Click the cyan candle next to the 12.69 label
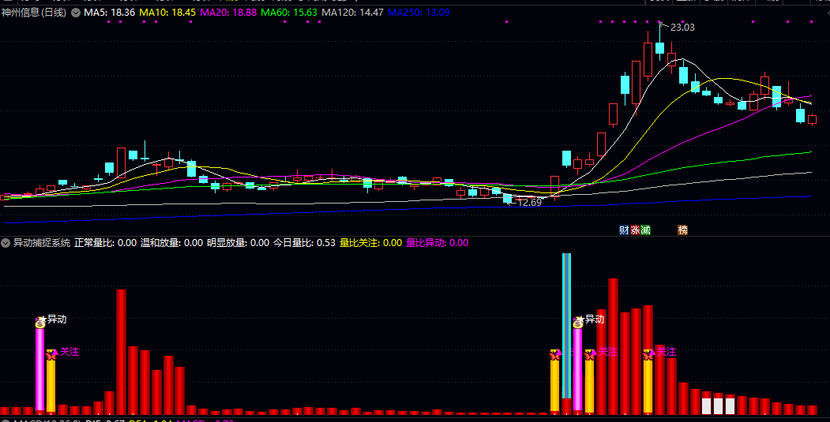 coord(508,198)
